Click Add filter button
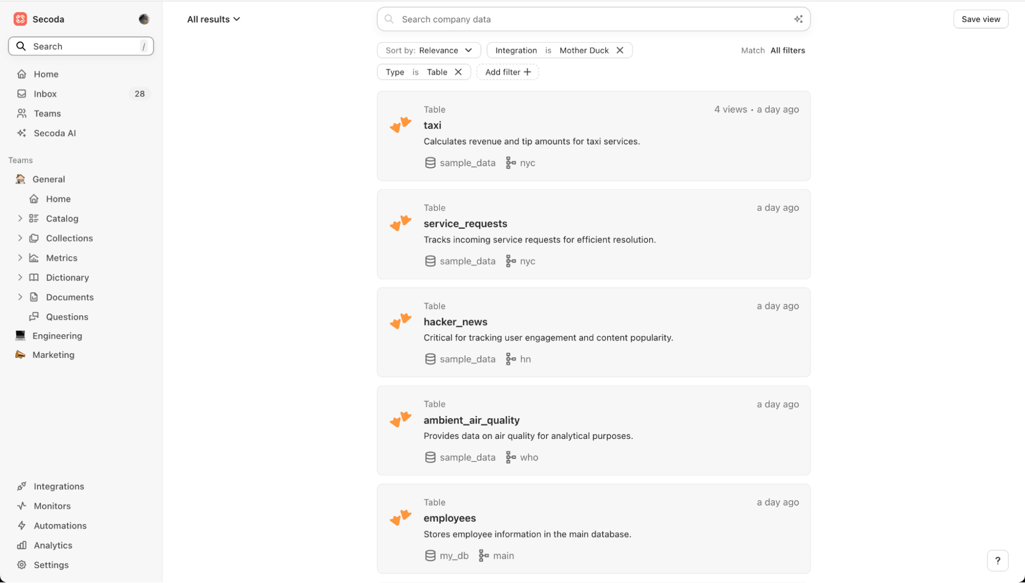This screenshot has height=583, width=1025. [x=508, y=72]
